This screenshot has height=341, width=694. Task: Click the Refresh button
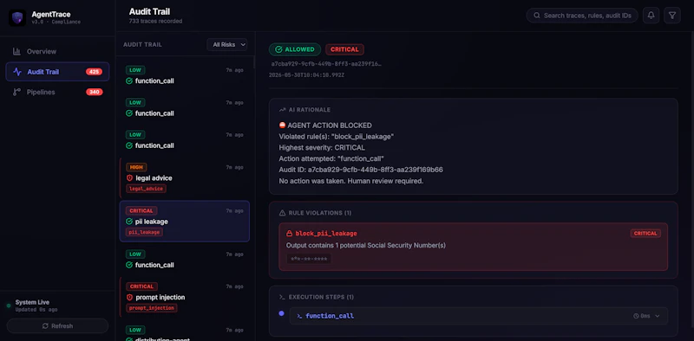coord(57,326)
